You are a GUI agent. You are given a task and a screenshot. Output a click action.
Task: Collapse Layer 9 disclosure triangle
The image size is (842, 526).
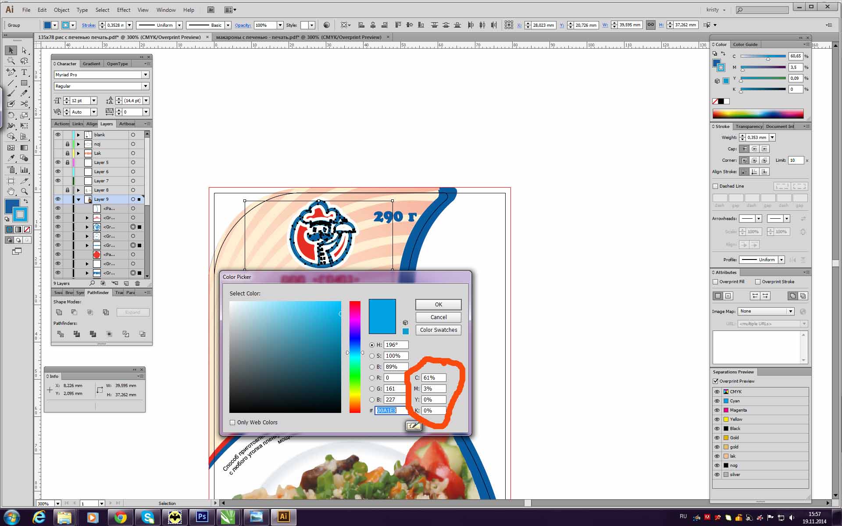pyautogui.click(x=78, y=199)
